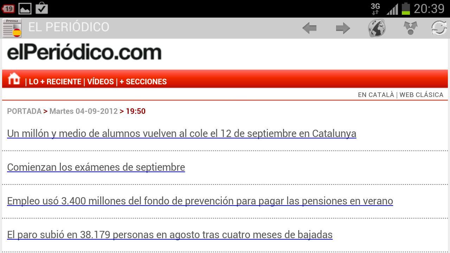Go to home via house icon
450x253 pixels.
click(x=14, y=78)
